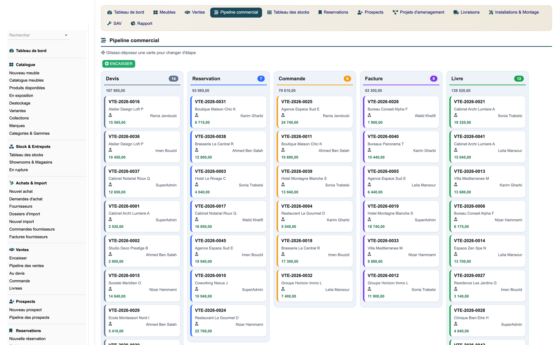The width and height of the screenshot is (558, 345).
Task: Click the Rapport pie chart icon
Action: 133,23
